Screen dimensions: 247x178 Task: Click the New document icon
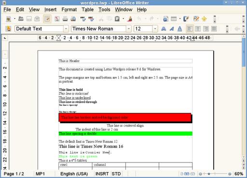click(x=8, y=19)
